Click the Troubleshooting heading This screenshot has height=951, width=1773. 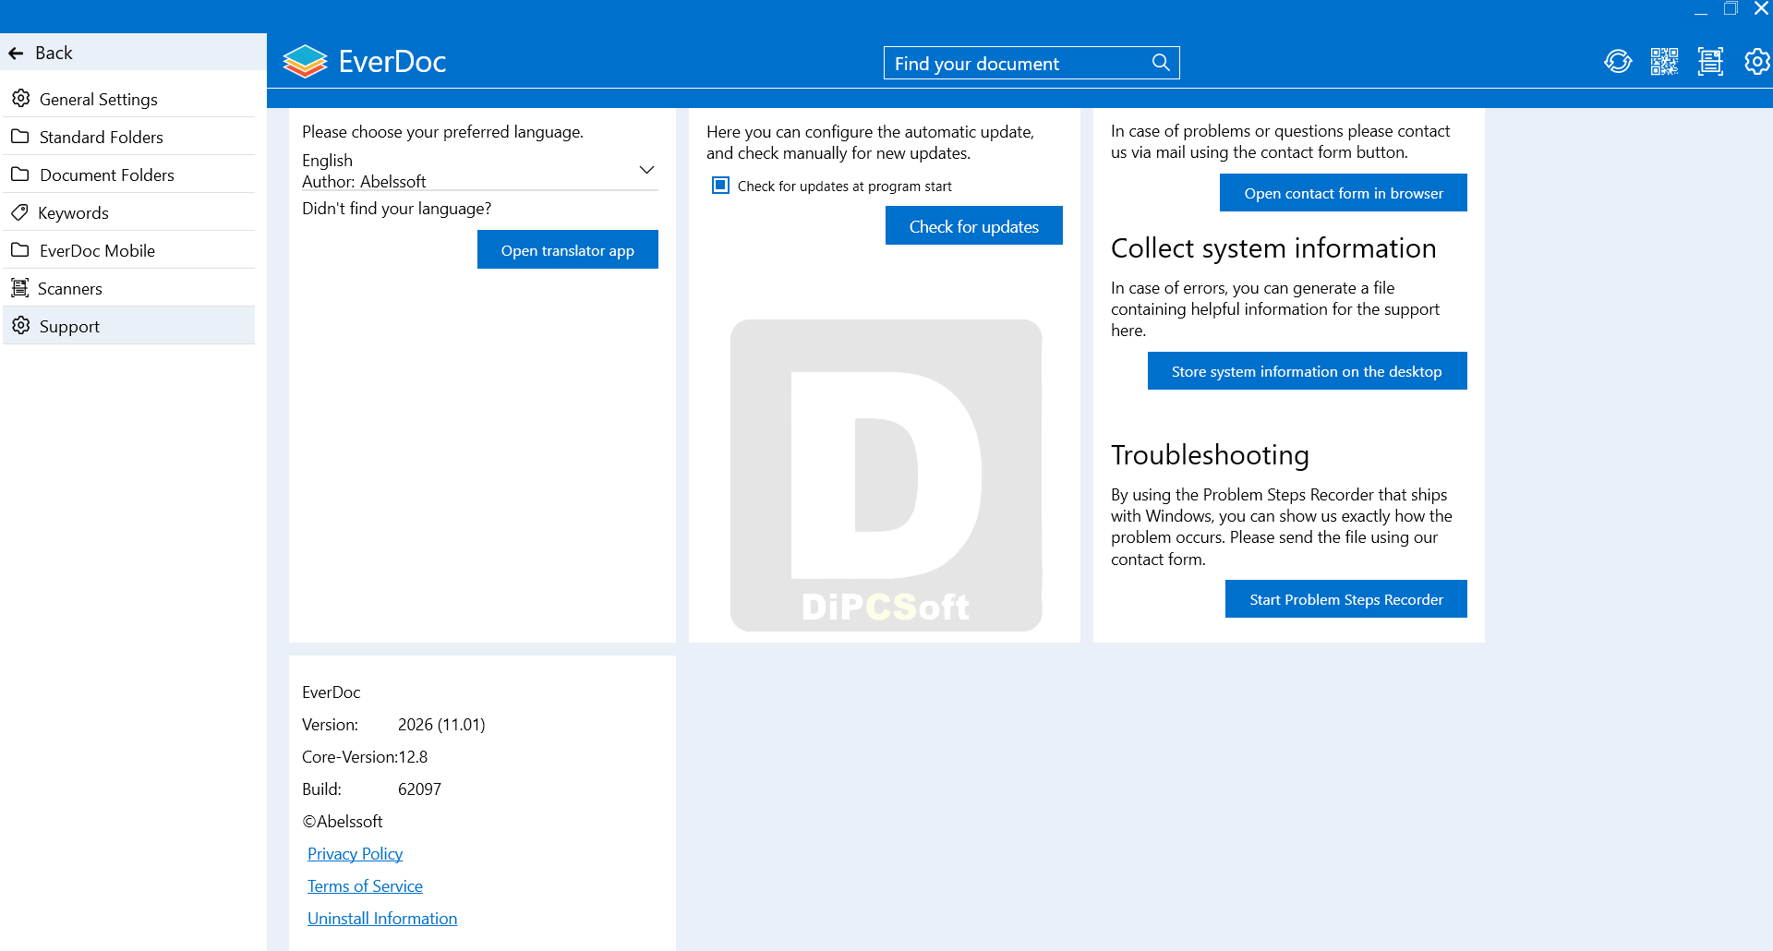click(x=1210, y=454)
